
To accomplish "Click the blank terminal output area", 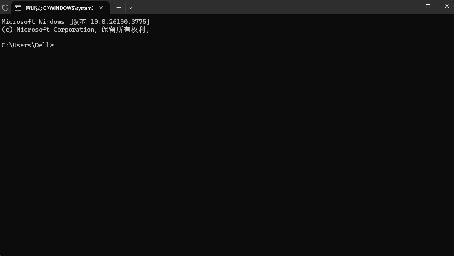I will [227, 151].
